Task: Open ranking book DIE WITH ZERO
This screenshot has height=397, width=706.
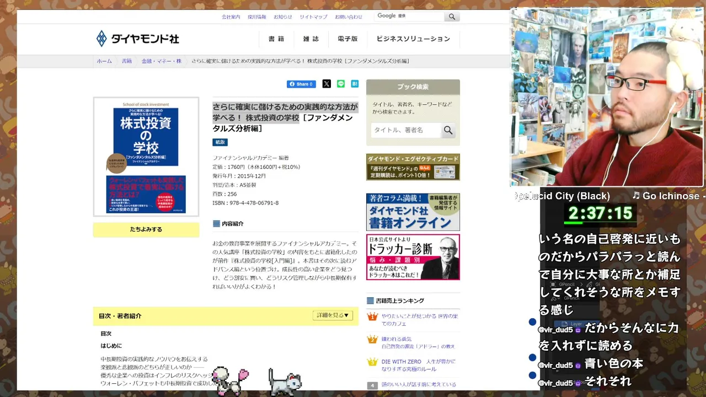Action: pos(419,365)
